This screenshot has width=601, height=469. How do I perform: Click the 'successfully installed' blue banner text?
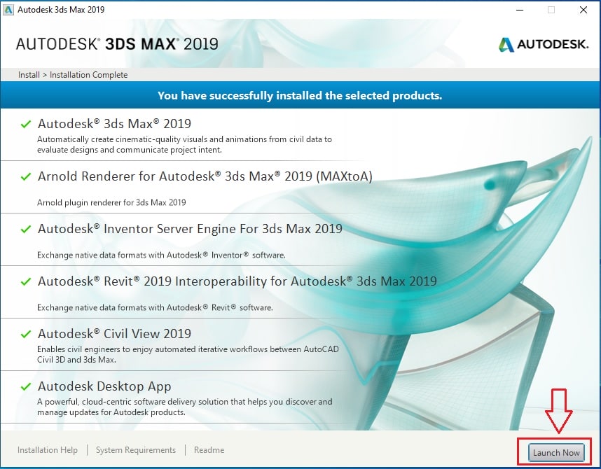[300, 95]
